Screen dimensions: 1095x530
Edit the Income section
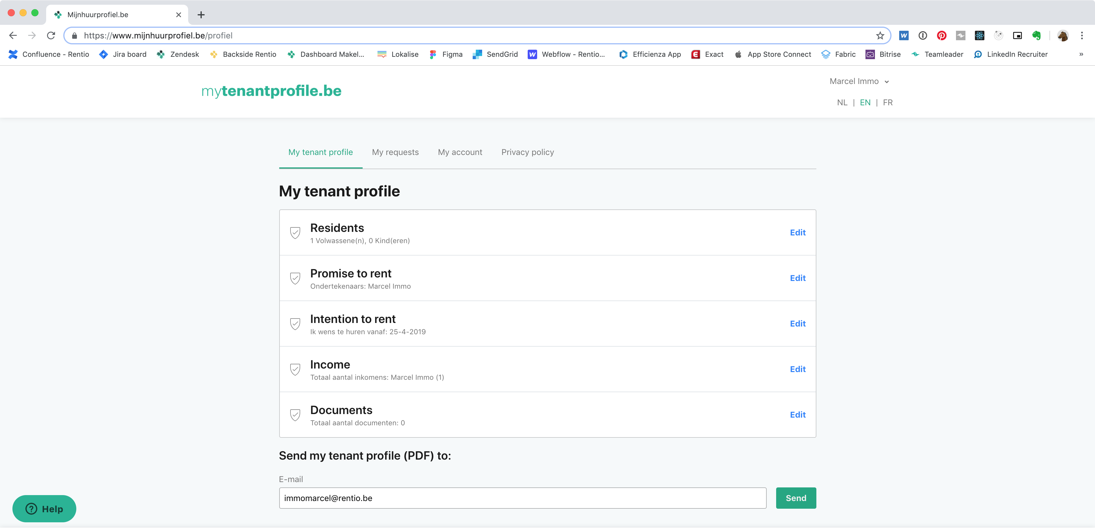click(797, 369)
